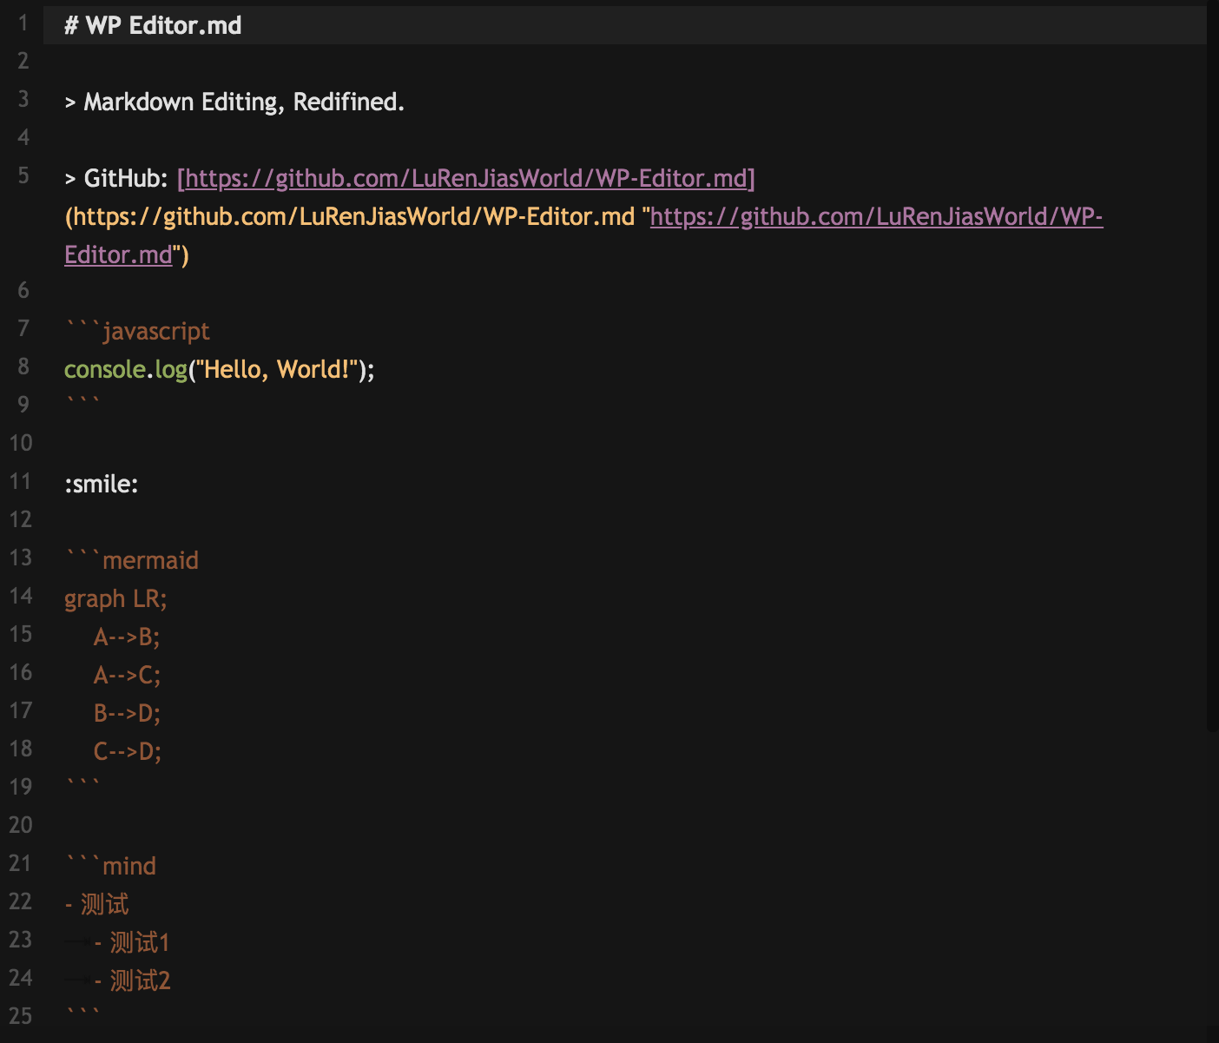Click the word 'console' on line 8
Viewport: 1219px width, 1043px height.
(104, 370)
